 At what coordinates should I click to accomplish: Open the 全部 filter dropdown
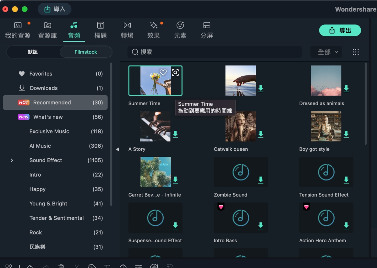click(326, 52)
